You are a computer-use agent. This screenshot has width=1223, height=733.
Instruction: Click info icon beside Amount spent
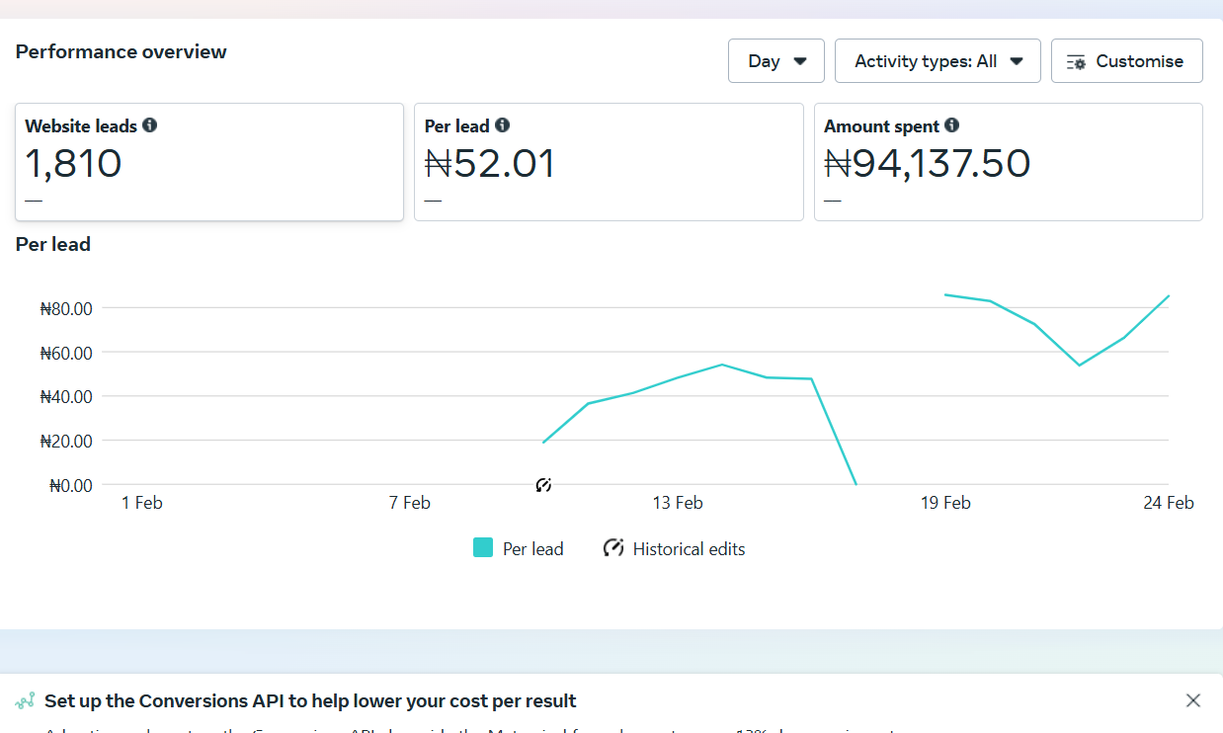click(952, 125)
